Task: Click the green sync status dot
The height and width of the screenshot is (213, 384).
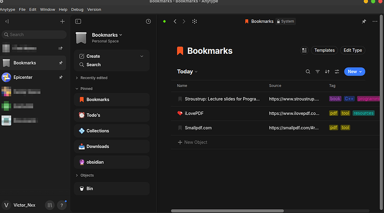Action: (x=164, y=22)
